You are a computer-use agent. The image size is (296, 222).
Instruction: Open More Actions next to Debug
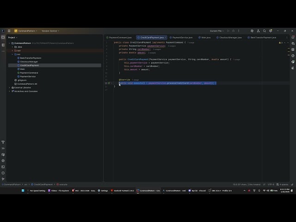pos(239,31)
